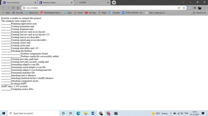208x116 pixels.
Task: Open the notification center icon
Action: [x=203, y=113]
